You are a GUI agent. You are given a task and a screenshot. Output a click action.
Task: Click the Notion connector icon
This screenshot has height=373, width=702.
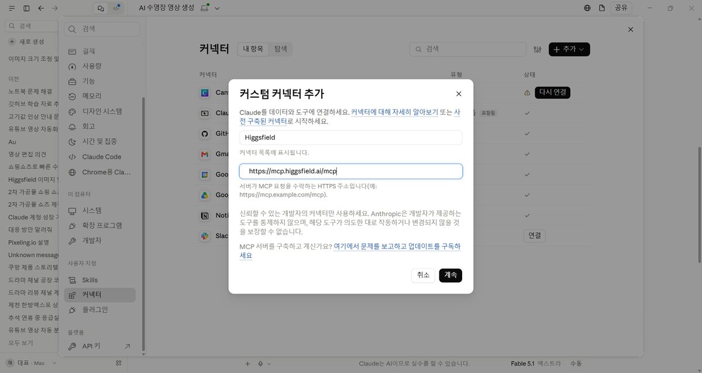pos(205,216)
